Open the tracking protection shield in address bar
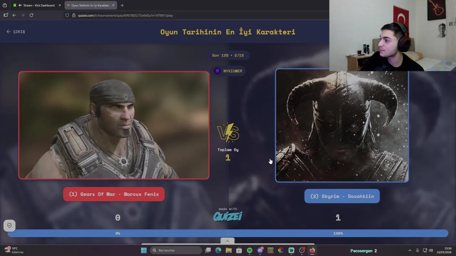456x256 pixels. pos(67,15)
